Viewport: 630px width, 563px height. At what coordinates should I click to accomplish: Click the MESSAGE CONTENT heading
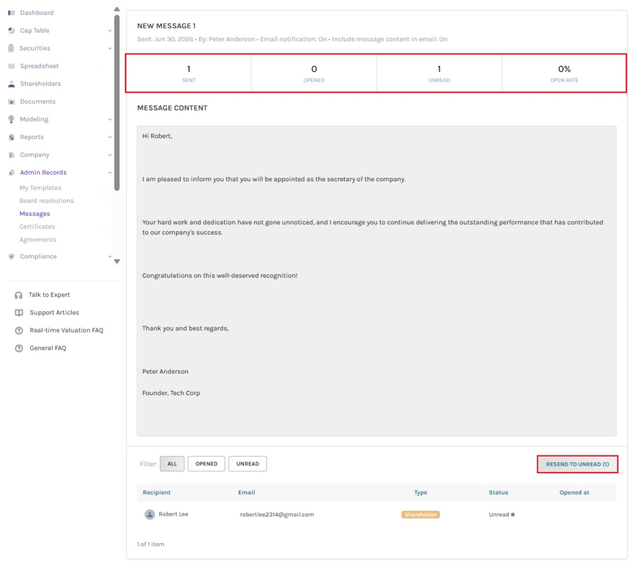172,108
